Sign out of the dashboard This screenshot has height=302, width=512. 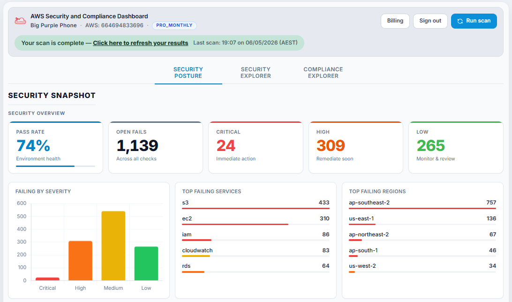click(430, 21)
